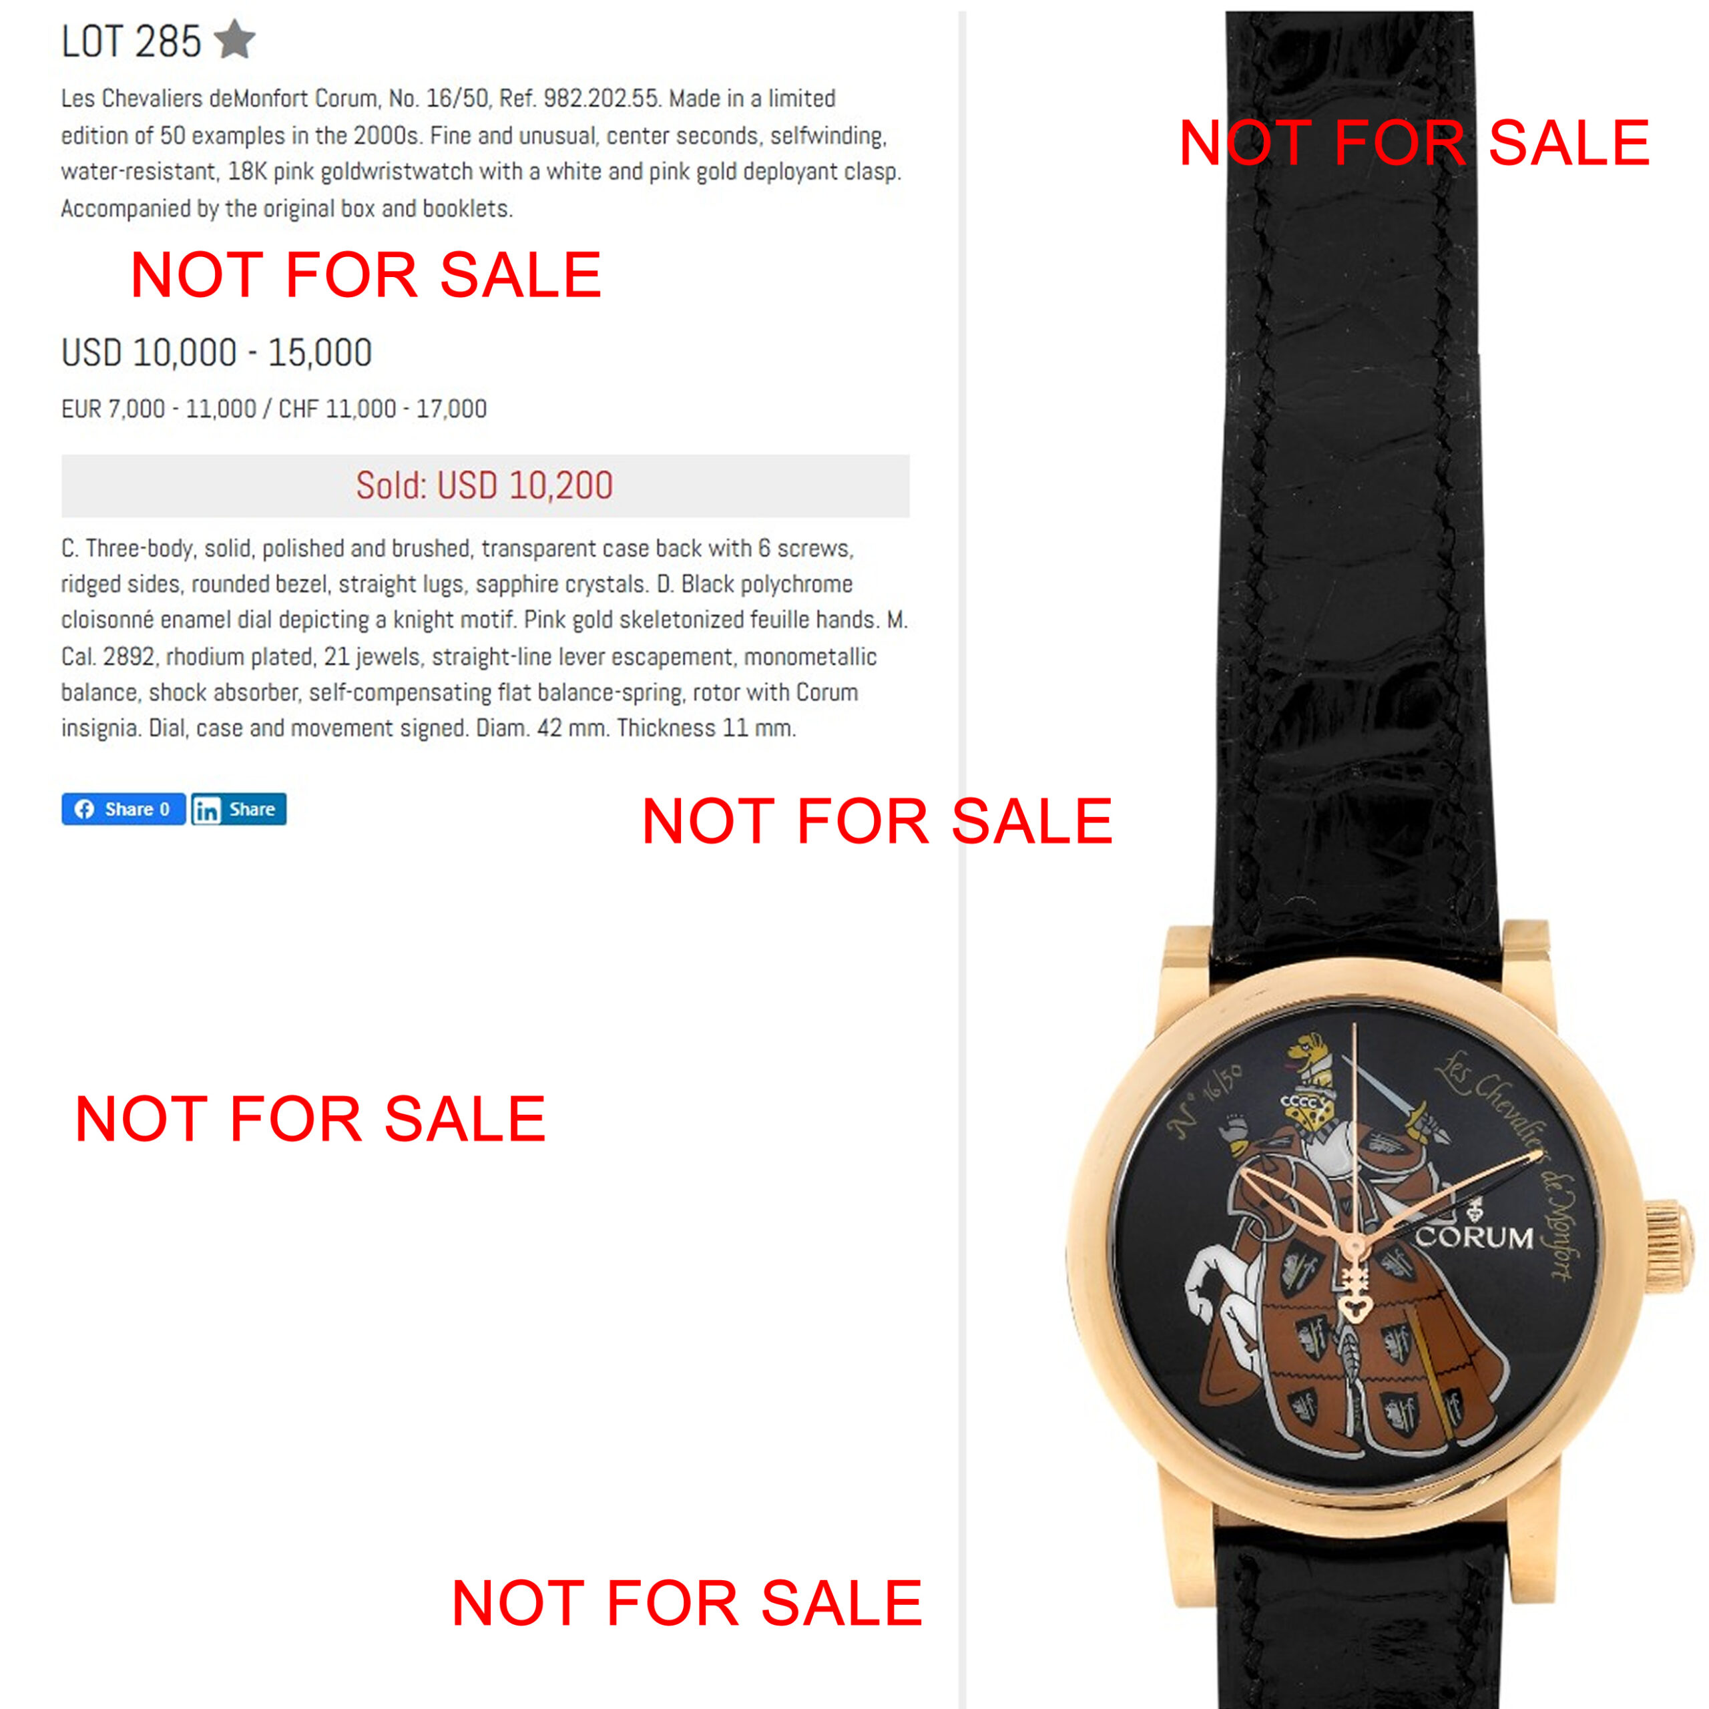Click the LinkedIn logo icon

coord(207,809)
